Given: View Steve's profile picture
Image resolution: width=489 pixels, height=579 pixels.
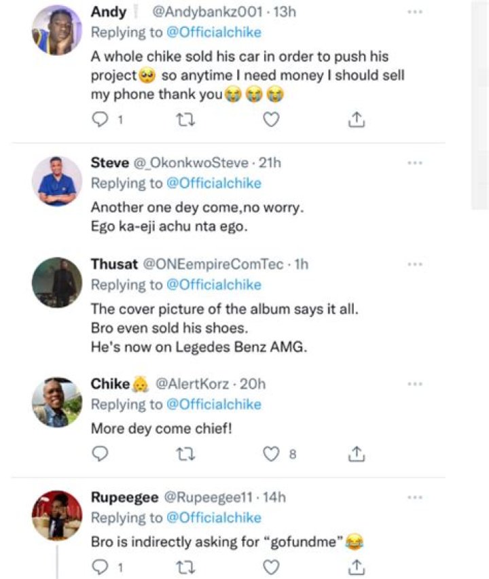Looking at the screenshot, I should point(57,181).
